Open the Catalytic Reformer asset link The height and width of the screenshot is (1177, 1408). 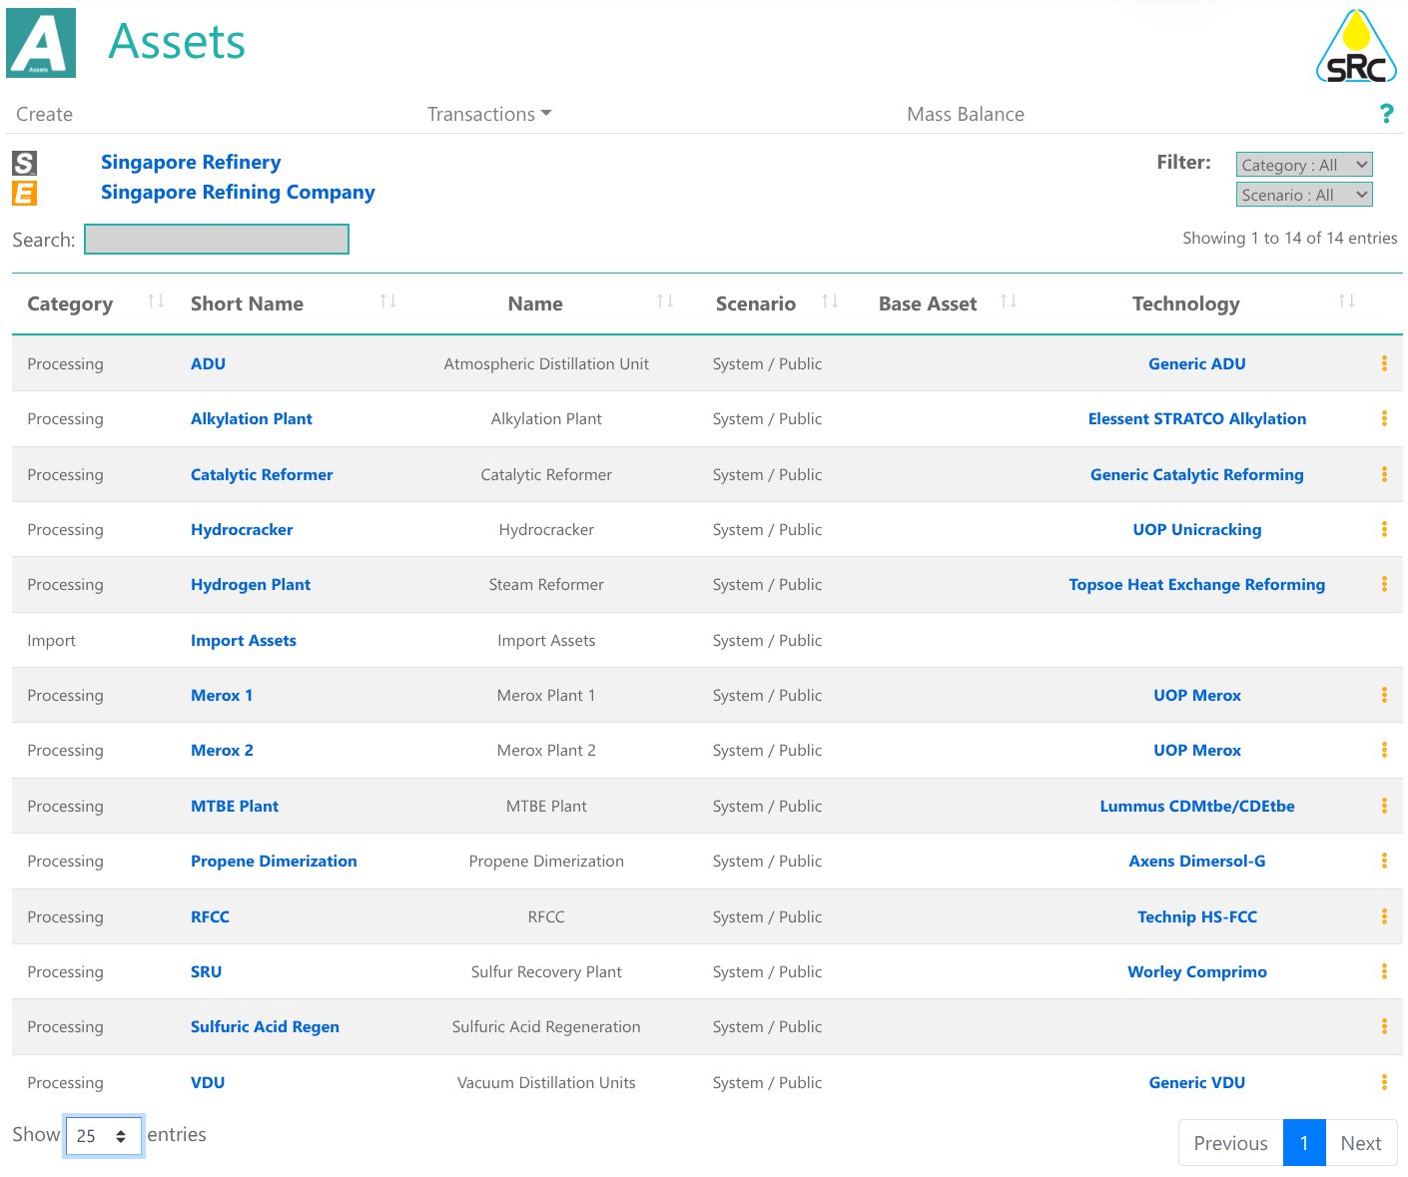click(x=262, y=474)
